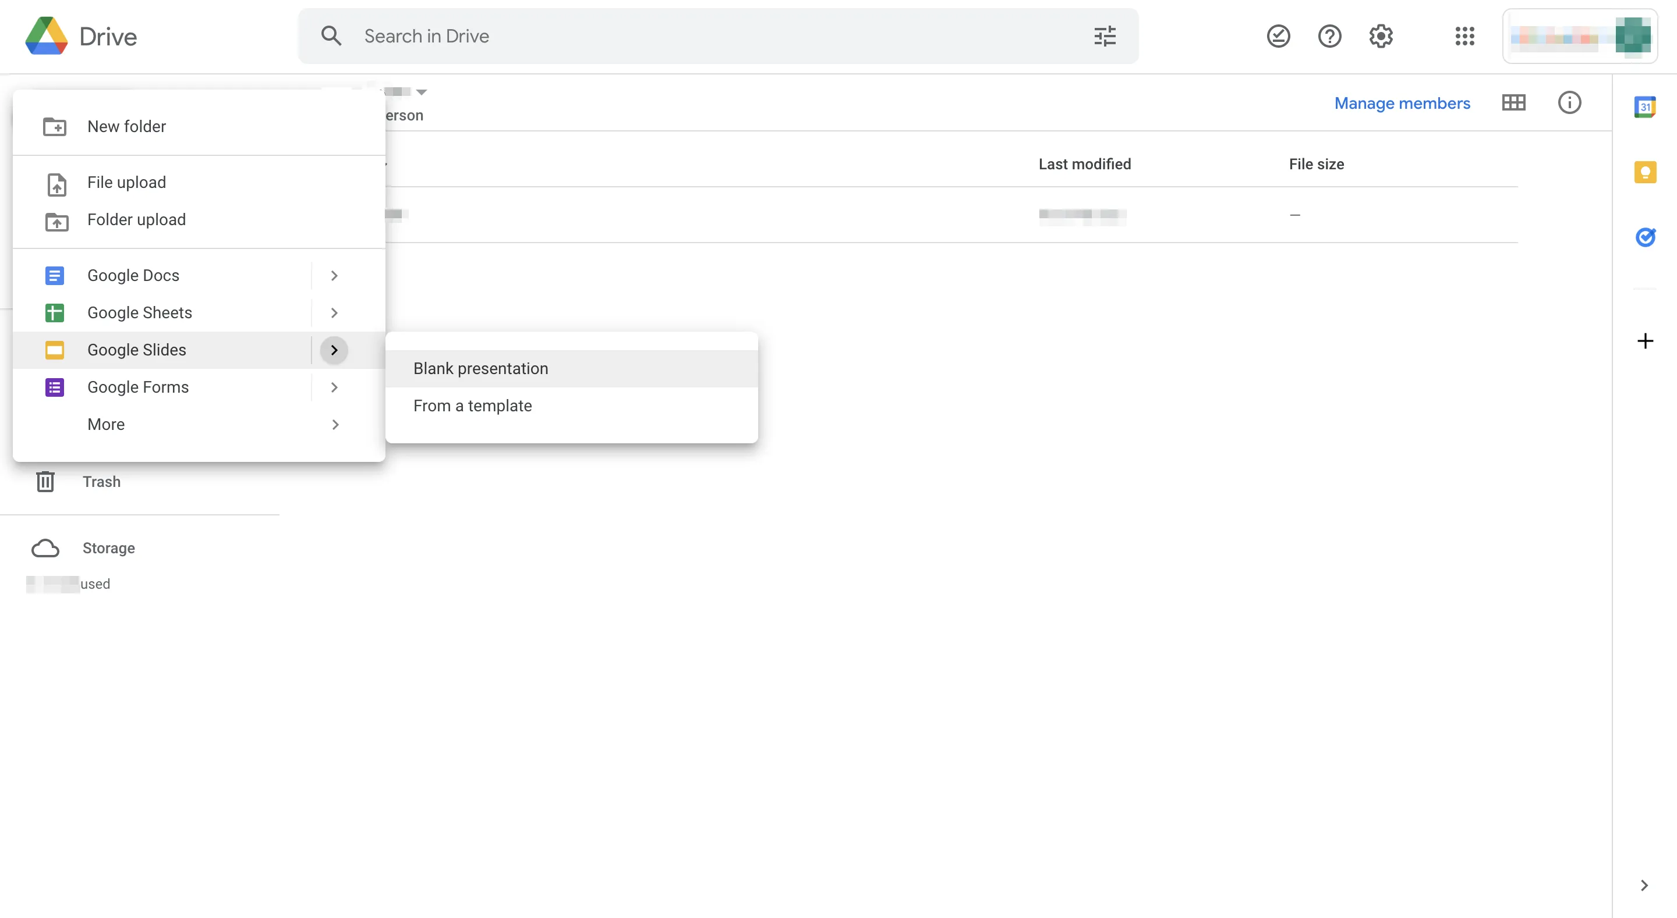Viewport: 1677px width, 918px height.
Task: Show search filter options icon
Action: tap(1105, 37)
